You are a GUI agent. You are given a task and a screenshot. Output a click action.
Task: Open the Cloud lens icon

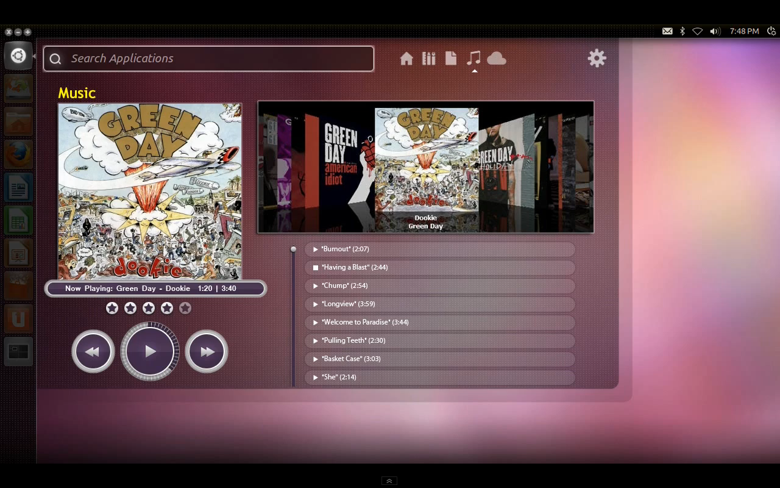point(497,58)
